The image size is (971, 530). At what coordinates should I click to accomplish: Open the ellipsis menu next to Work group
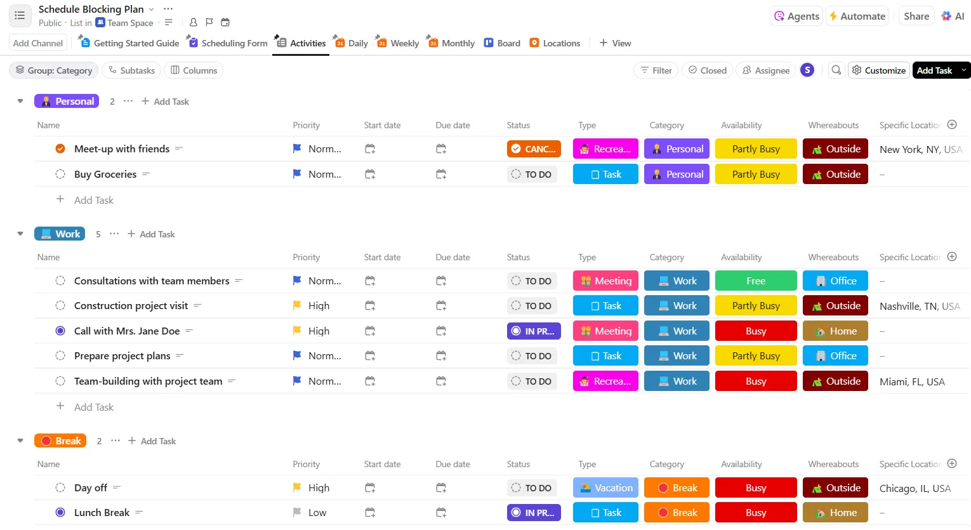tap(114, 234)
